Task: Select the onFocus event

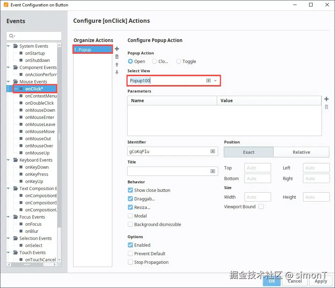Action: 33,224
